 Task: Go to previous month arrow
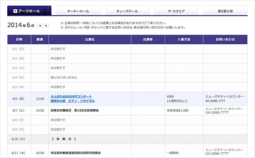(x=40, y=26)
